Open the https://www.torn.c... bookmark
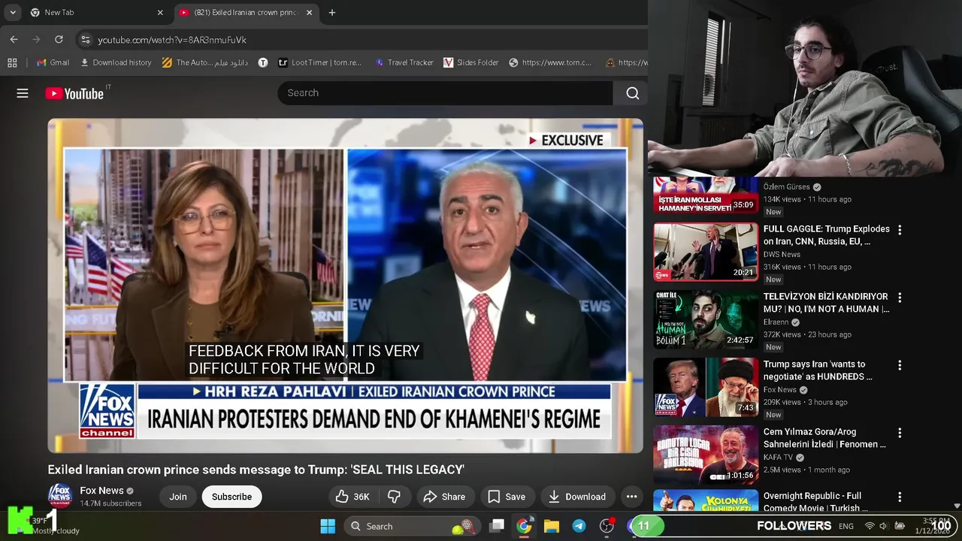 click(x=550, y=63)
